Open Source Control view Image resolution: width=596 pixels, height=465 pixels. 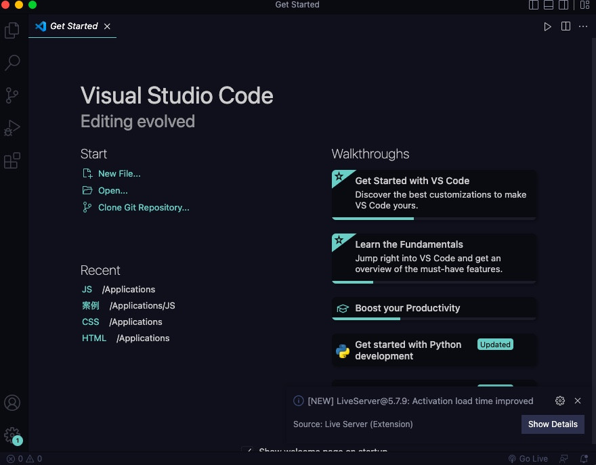pyautogui.click(x=12, y=95)
